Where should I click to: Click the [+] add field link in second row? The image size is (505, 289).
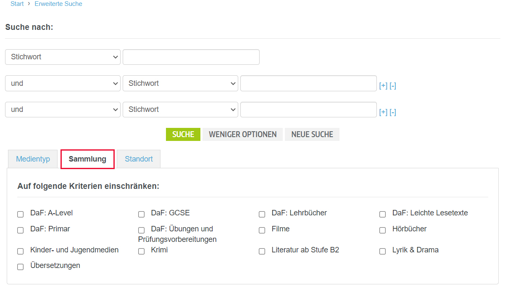pos(383,86)
